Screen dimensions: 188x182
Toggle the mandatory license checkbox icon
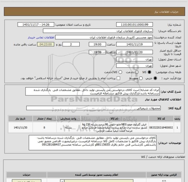click(x=164, y=181)
